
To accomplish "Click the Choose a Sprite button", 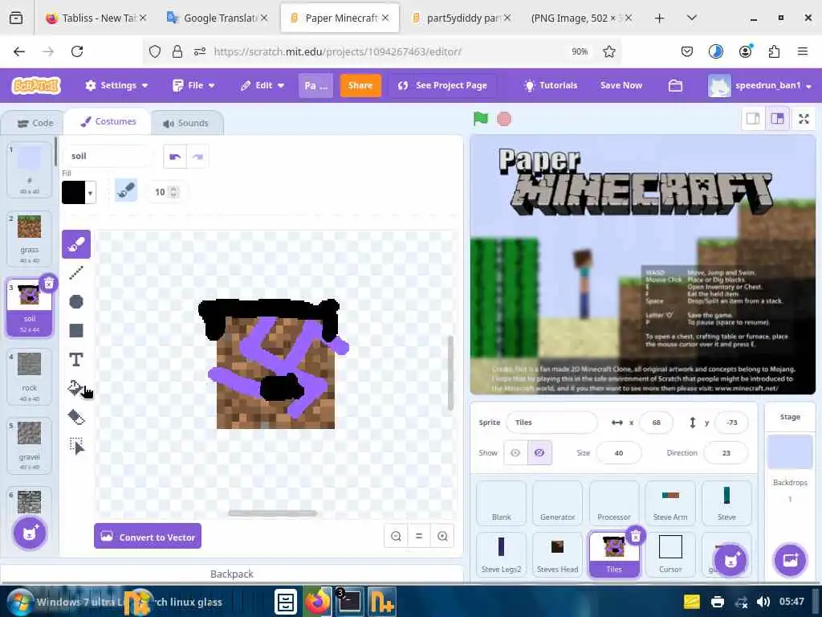I will pyautogui.click(x=730, y=560).
